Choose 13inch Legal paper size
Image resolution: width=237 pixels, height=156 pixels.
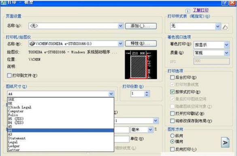(61, 107)
